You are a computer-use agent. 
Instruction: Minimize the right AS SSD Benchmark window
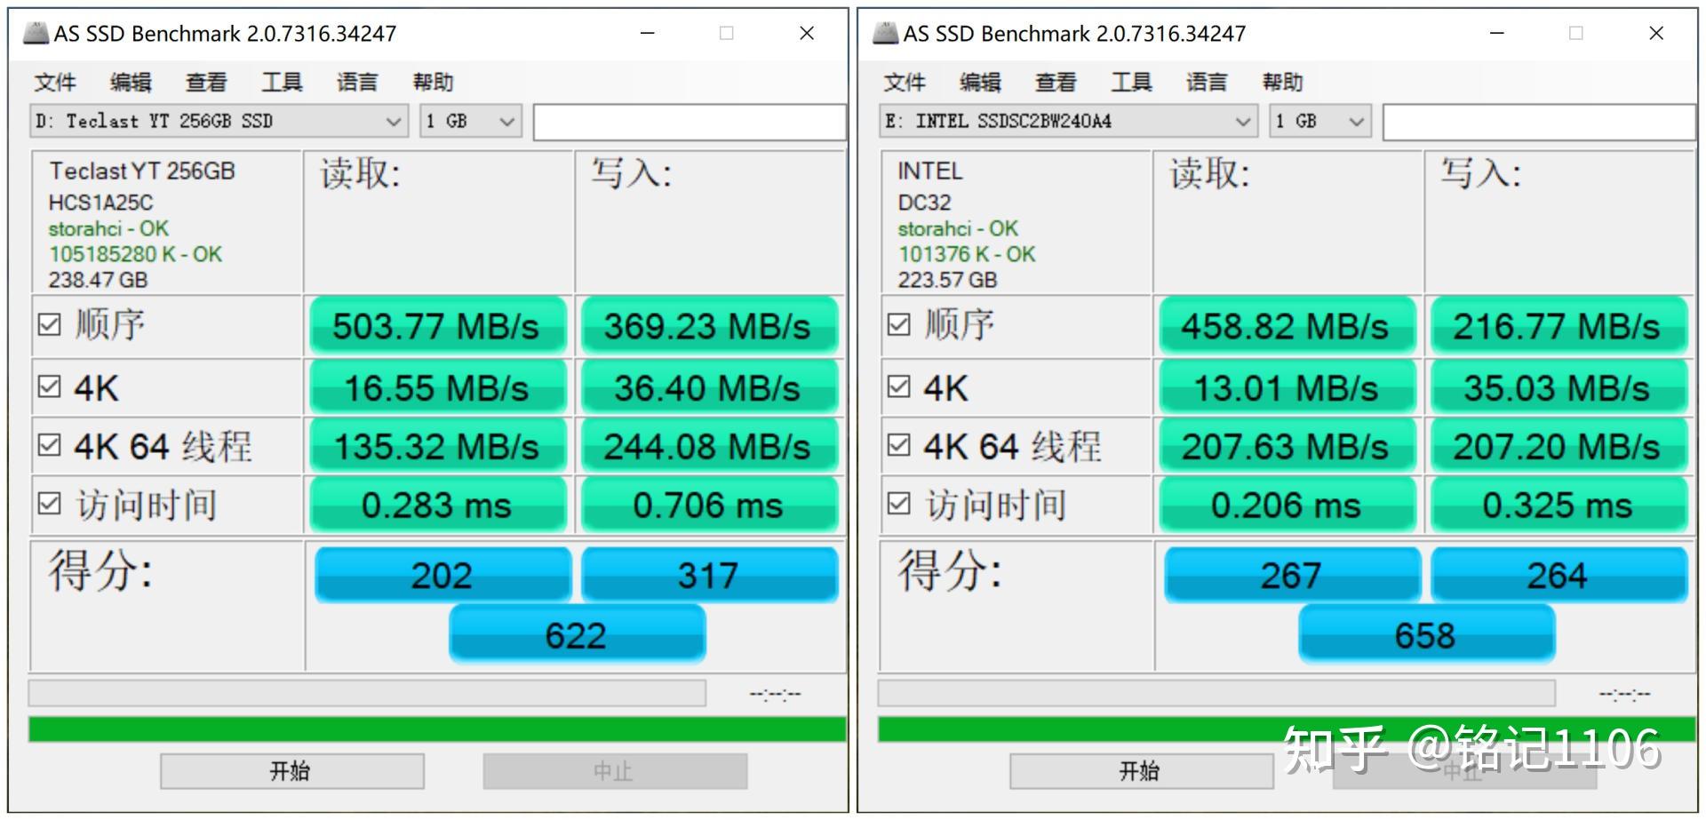pos(1497,34)
